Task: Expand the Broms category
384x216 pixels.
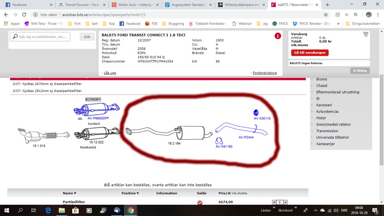Action: click(321, 79)
